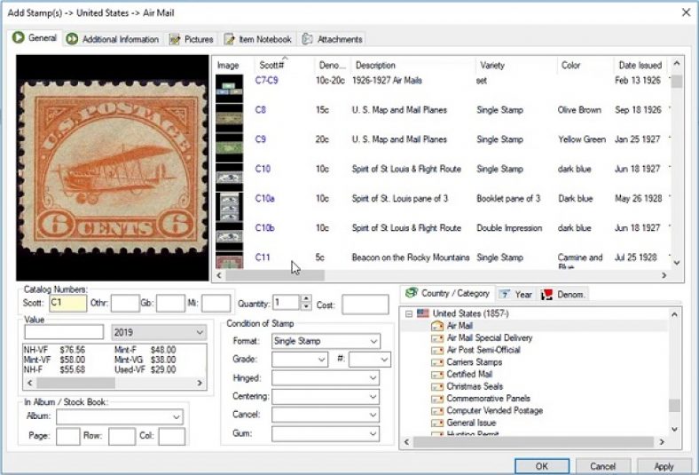Click the Air Mail category folder icon
The image size is (699, 475).
[436, 326]
